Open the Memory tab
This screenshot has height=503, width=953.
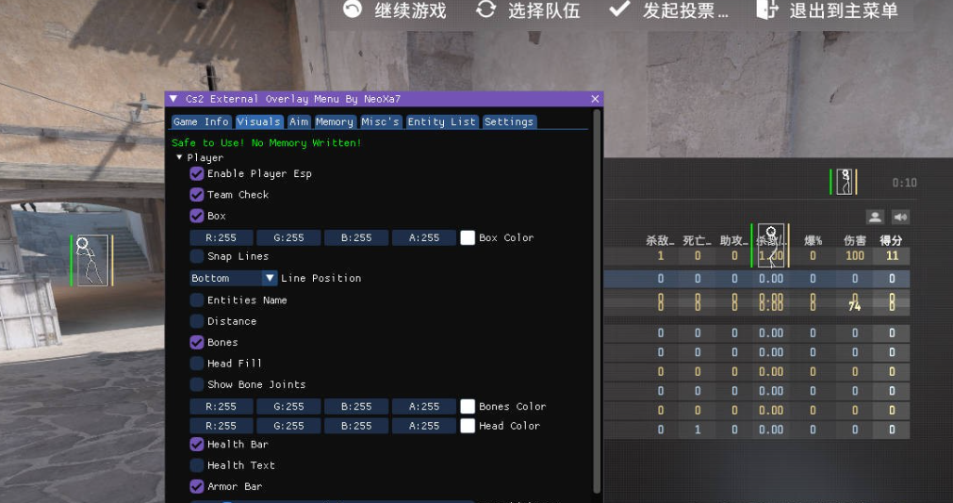click(335, 122)
